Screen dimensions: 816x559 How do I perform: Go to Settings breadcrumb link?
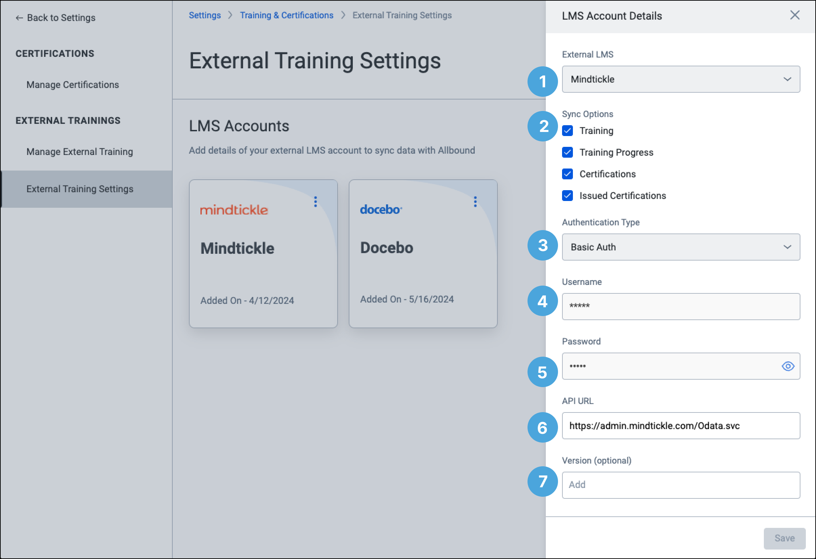205,16
